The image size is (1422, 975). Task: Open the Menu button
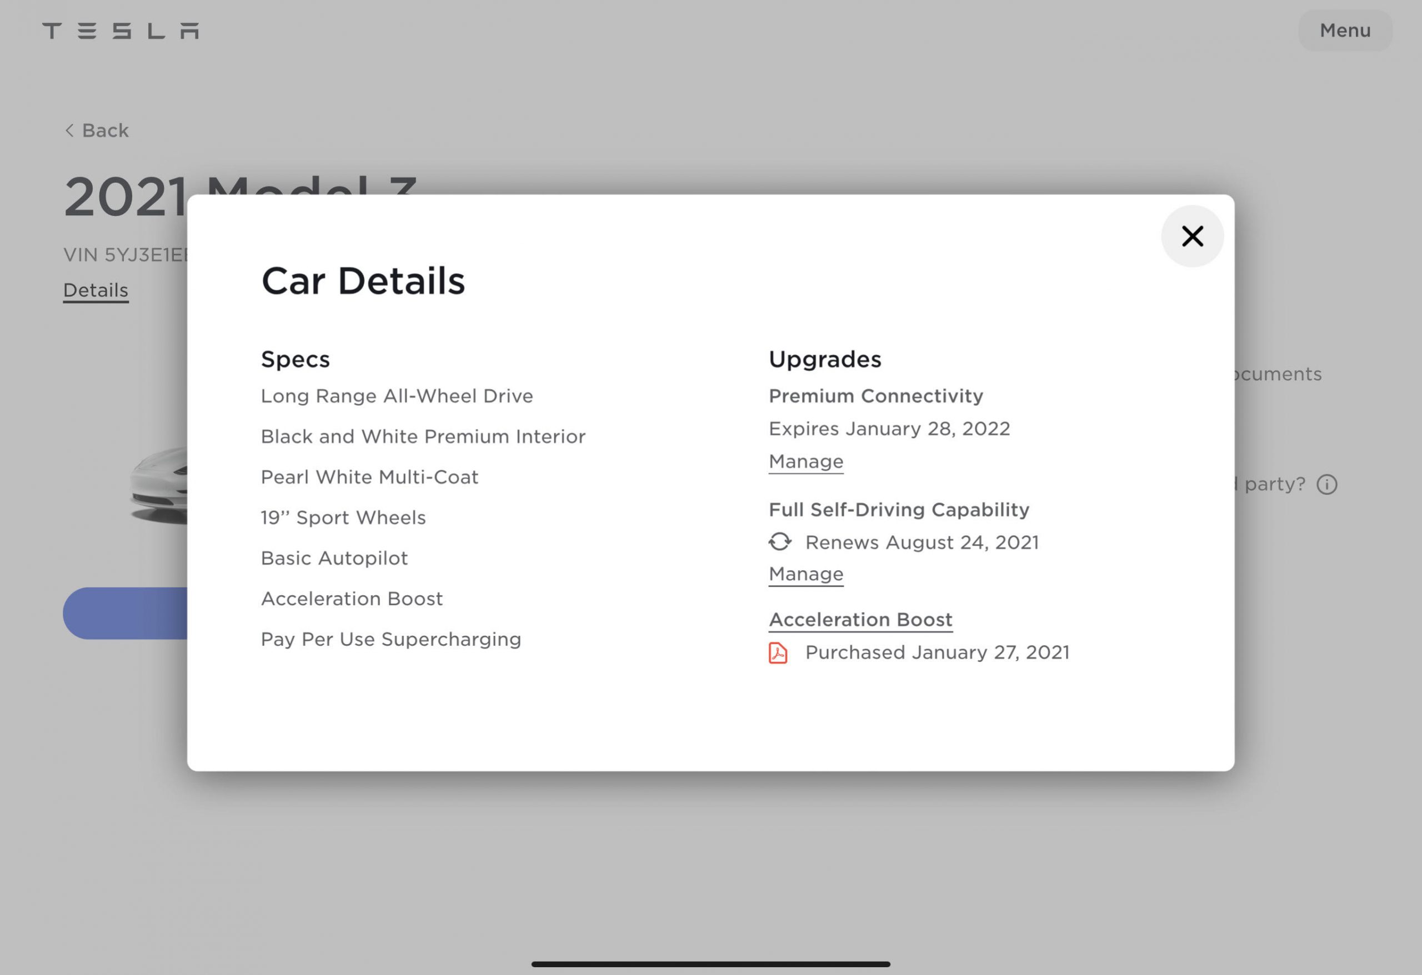1344,31
